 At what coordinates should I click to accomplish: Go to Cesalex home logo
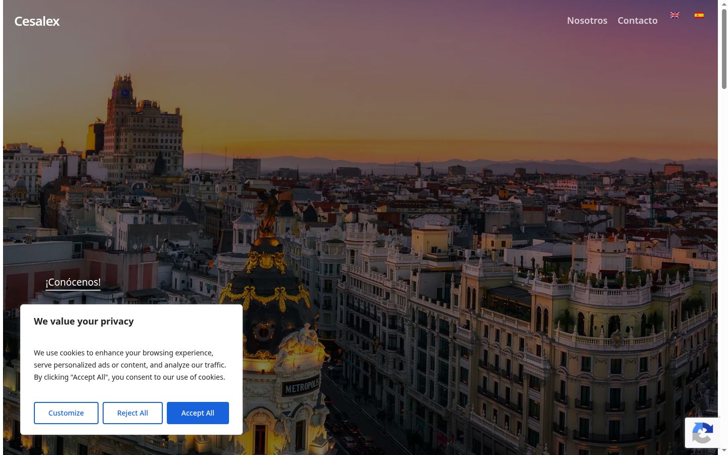tap(37, 21)
